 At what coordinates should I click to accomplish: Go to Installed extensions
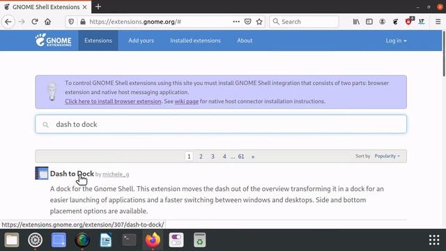pyautogui.click(x=195, y=40)
